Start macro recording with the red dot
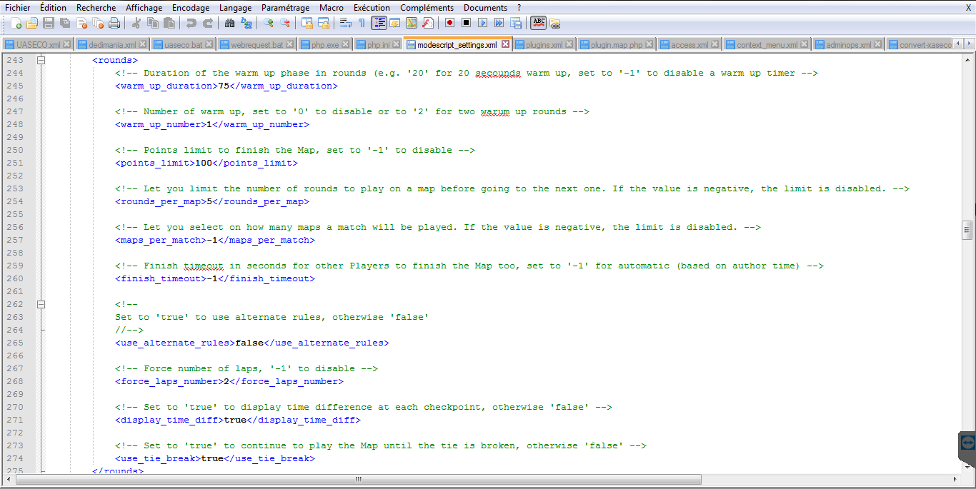This screenshot has height=489, width=976. pyautogui.click(x=449, y=23)
